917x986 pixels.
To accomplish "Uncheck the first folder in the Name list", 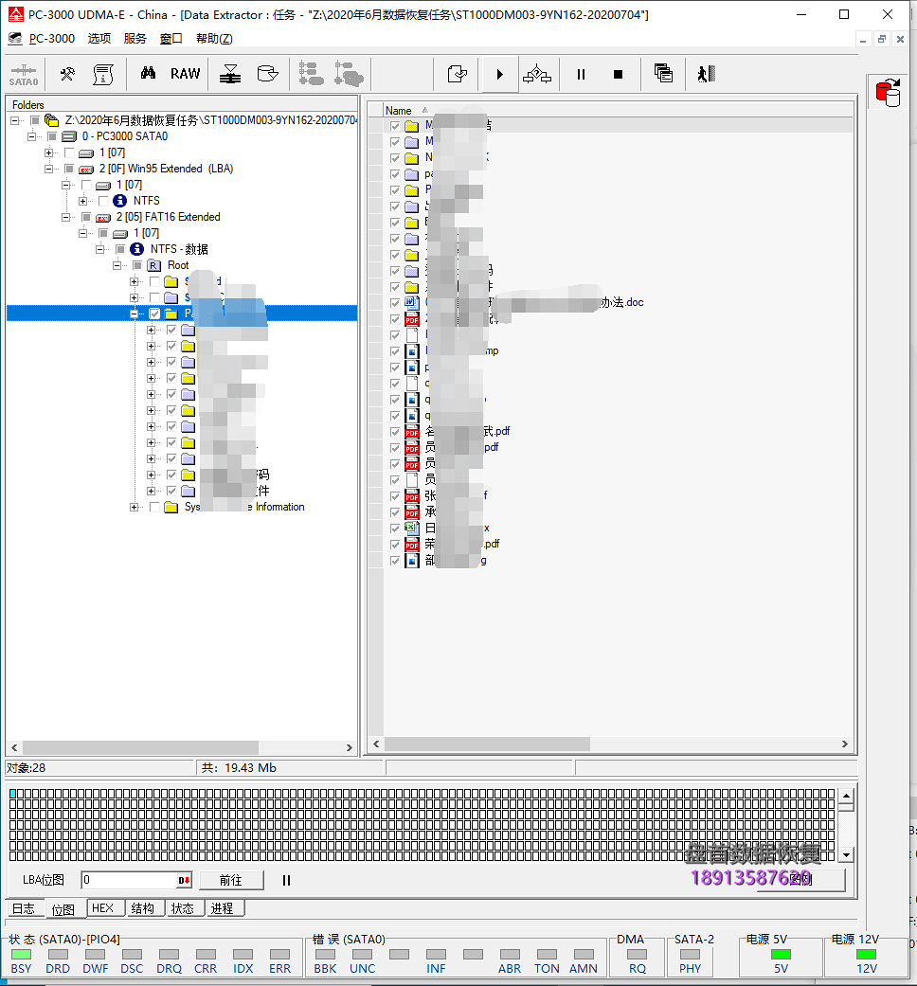I will point(395,126).
